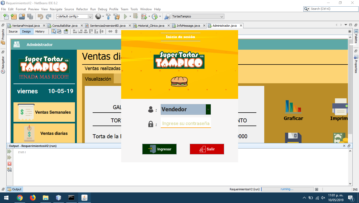Switch to History view
The height and width of the screenshot is (203, 359).
click(x=40, y=31)
